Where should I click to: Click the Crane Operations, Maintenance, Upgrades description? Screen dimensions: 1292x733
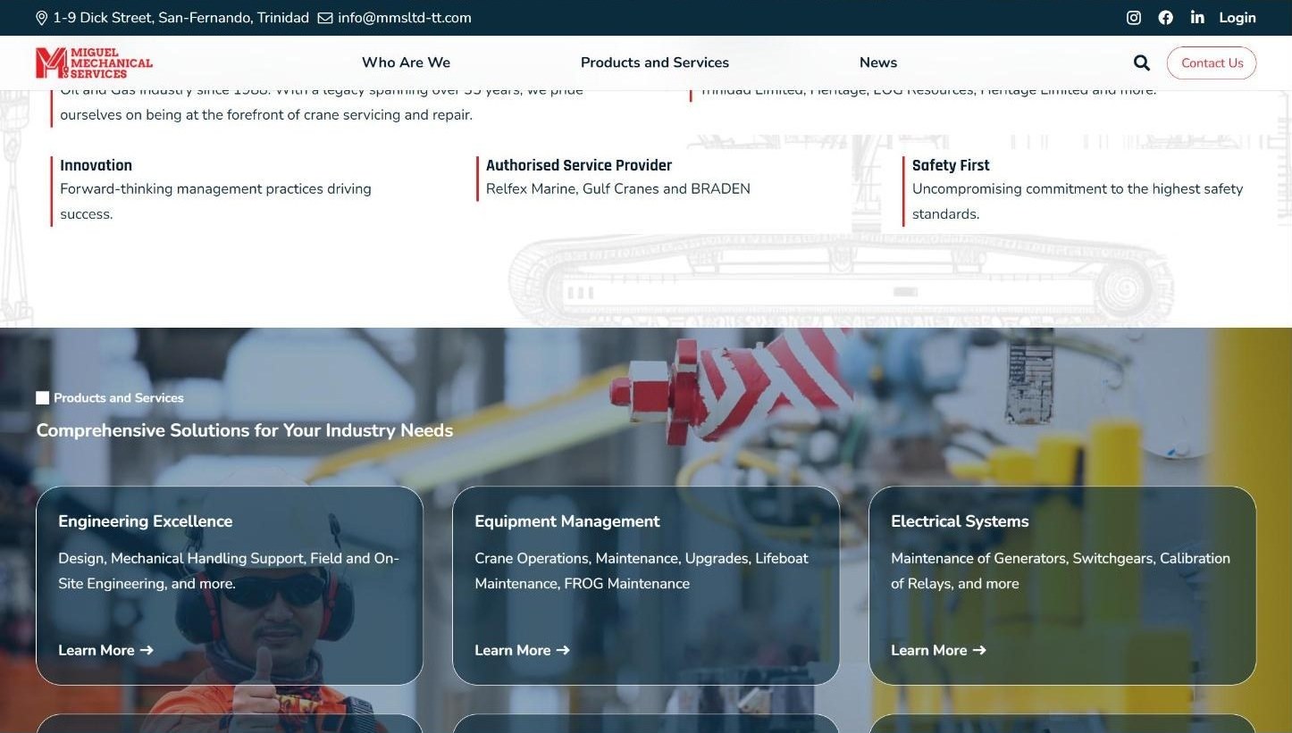pos(642,571)
